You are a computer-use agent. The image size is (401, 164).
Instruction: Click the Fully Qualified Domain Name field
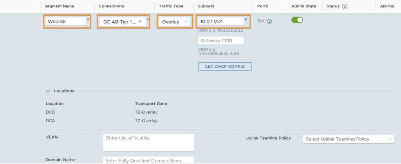click(148, 160)
